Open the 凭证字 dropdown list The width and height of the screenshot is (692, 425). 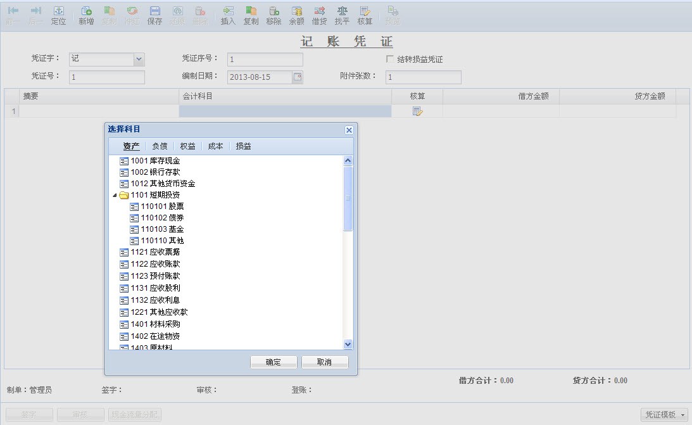coord(139,59)
